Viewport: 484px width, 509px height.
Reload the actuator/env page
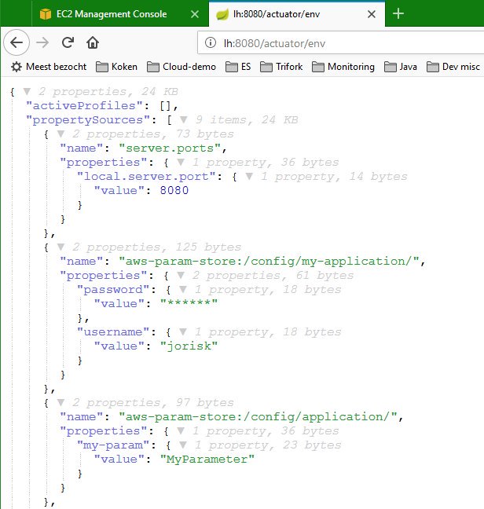[x=68, y=42]
